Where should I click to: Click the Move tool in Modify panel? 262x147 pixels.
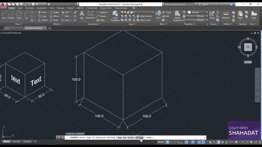pos(42,12)
